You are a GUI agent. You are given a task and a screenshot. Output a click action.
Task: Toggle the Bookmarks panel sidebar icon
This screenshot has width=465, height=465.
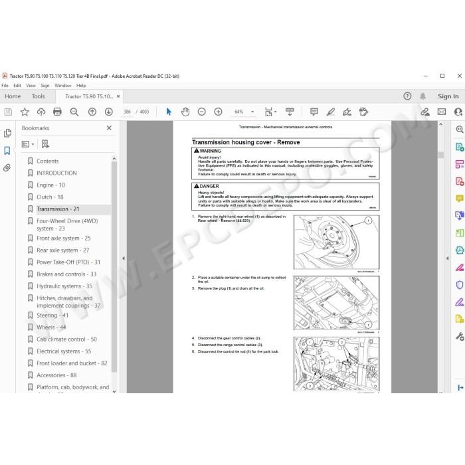[7, 151]
